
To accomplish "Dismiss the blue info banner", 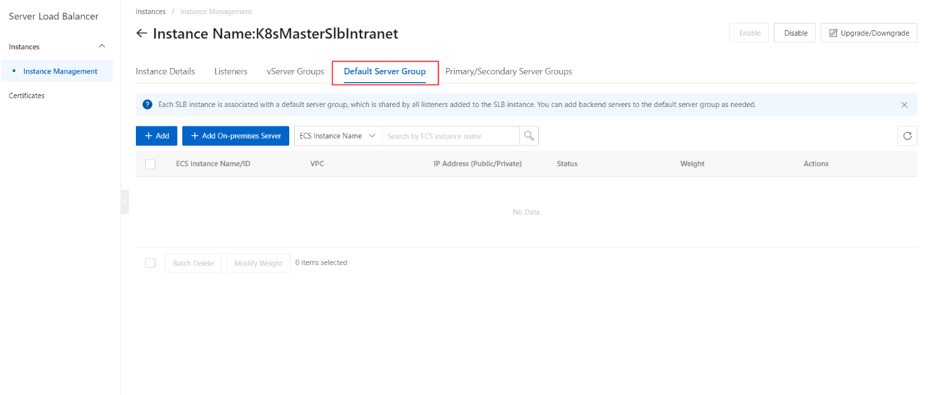I will coord(904,105).
